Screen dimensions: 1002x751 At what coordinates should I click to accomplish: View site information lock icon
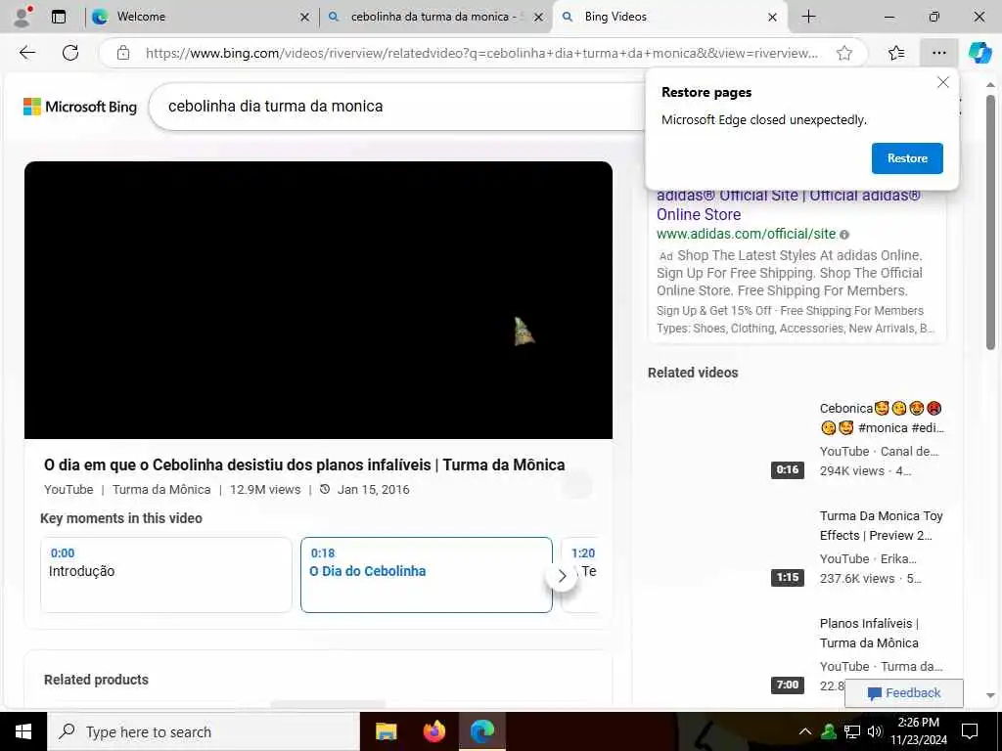[123, 53]
